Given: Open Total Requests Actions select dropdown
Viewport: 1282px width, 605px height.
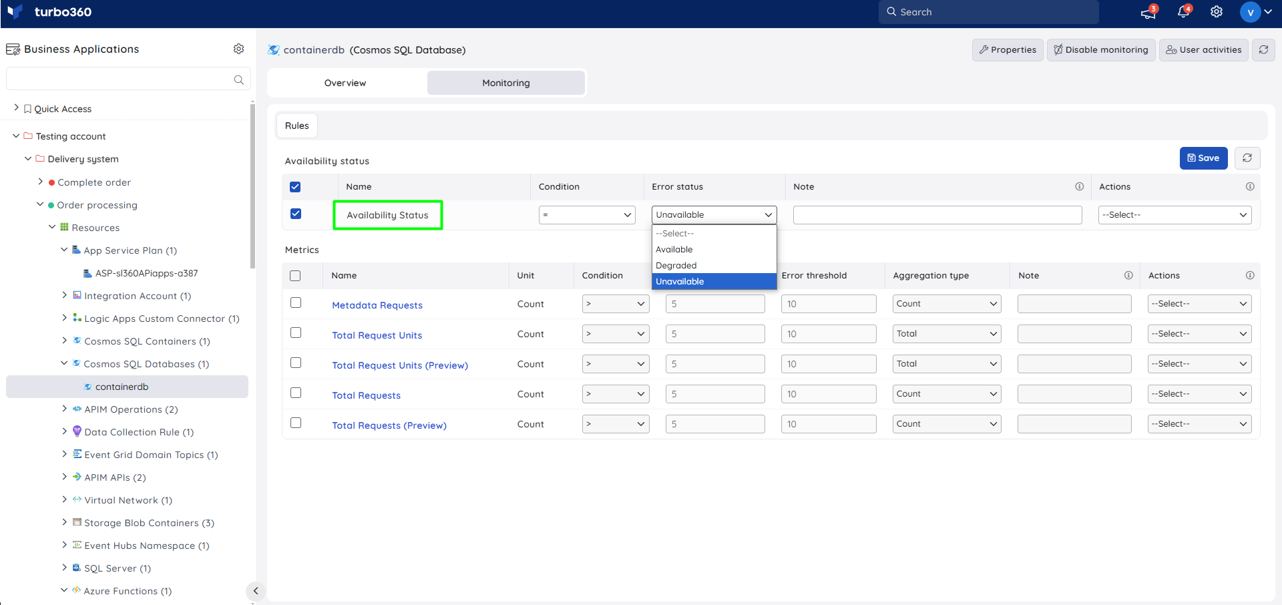Looking at the screenshot, I should tap(1199, 394).
